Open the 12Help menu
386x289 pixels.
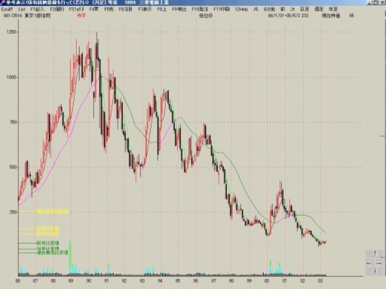[241, 9]
